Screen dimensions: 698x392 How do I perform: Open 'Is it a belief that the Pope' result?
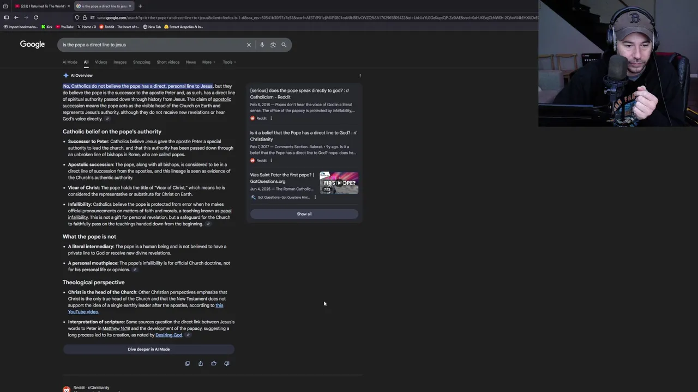tap(303, 136)
